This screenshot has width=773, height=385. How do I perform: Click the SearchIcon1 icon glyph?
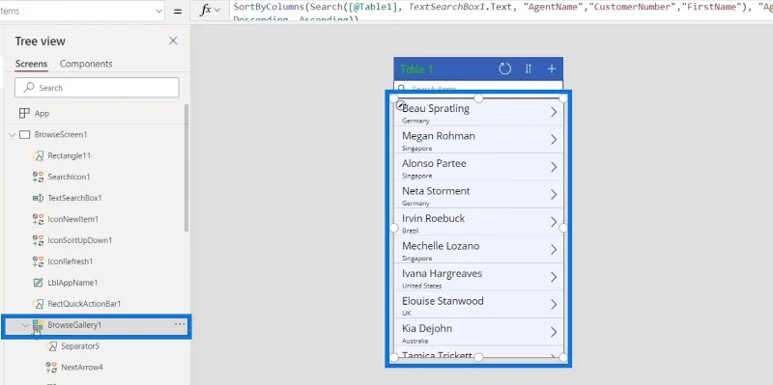pos(38,177)
